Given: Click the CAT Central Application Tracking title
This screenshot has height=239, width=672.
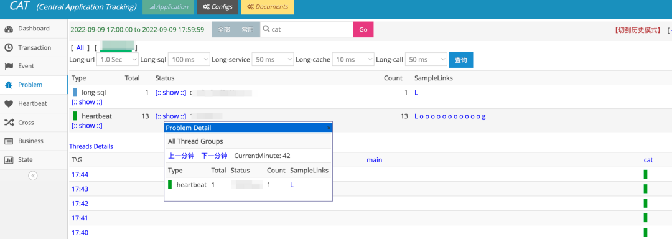Looking at the screenshot, I should click(73, 7).
